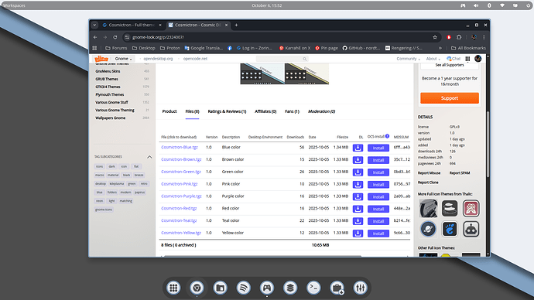Viewport: 534px width, 300px height.
Task: Select the 'dark' tag filter
Action: [111, 166]
